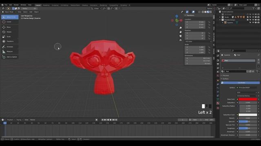Open the Tool properties tab icon
This screenshot has width=261, height=146.
[218, 56]
